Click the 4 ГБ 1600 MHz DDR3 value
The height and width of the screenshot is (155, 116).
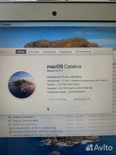click(x=68, y=84)
